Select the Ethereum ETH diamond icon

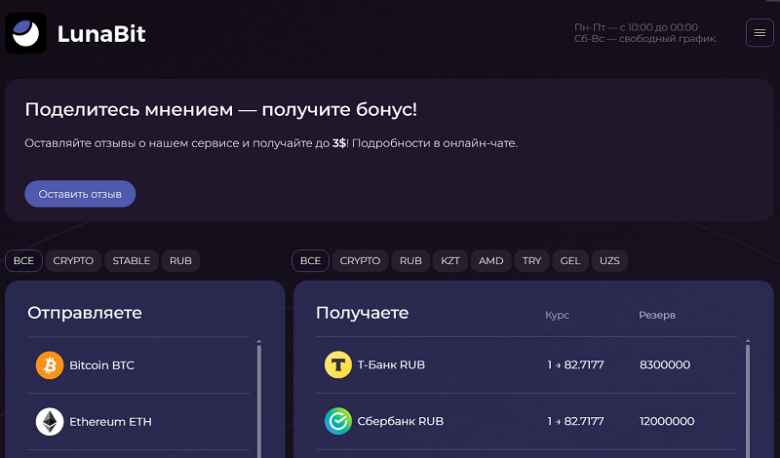pyautogui.click(x=50, y=421)
